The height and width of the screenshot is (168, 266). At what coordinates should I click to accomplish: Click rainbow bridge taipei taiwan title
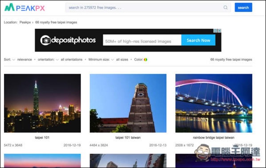click(214, 137)
